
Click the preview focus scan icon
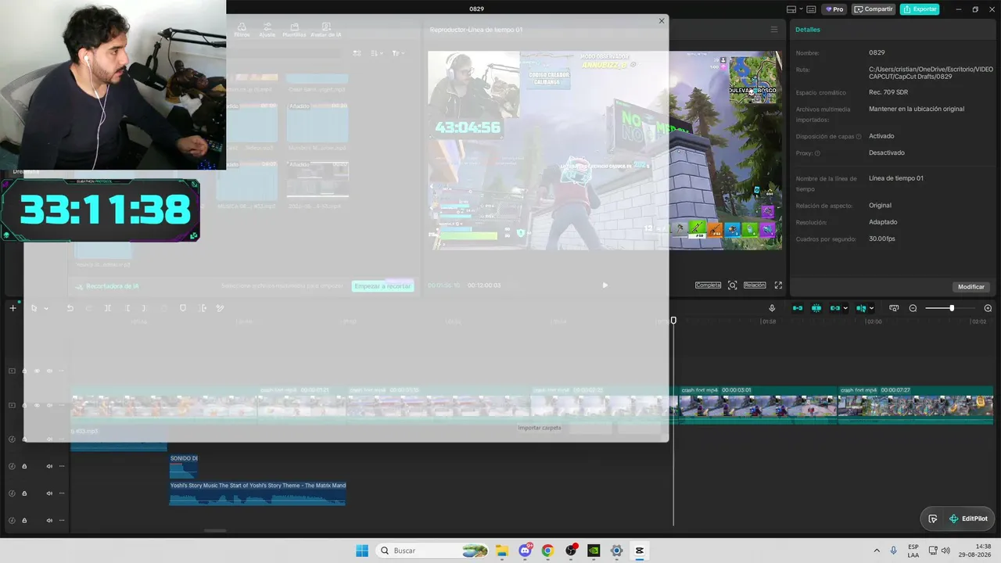coord(733,285)
